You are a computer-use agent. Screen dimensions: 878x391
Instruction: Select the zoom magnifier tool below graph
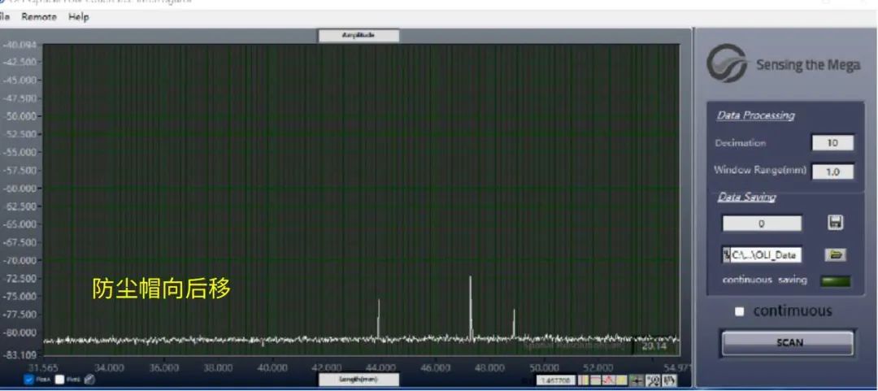point(653,380)
